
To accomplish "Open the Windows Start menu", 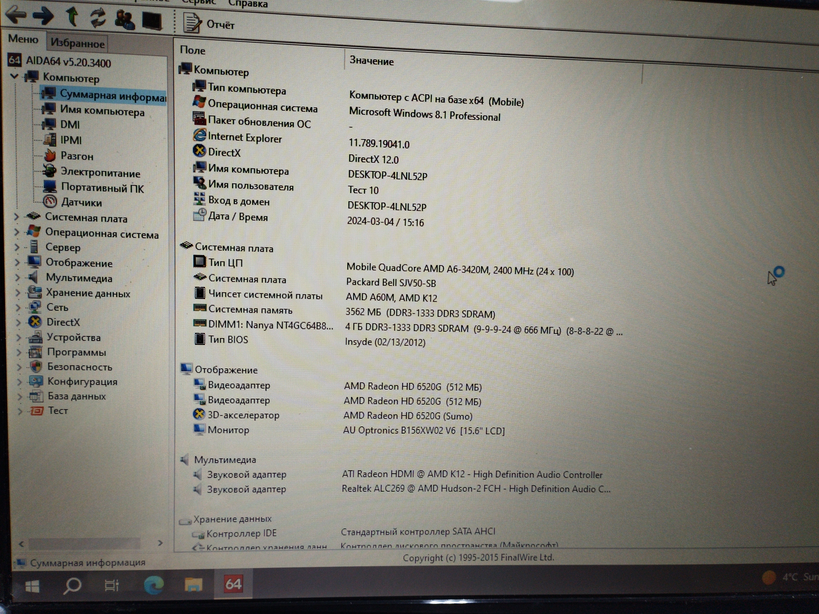I will point(32,586).
